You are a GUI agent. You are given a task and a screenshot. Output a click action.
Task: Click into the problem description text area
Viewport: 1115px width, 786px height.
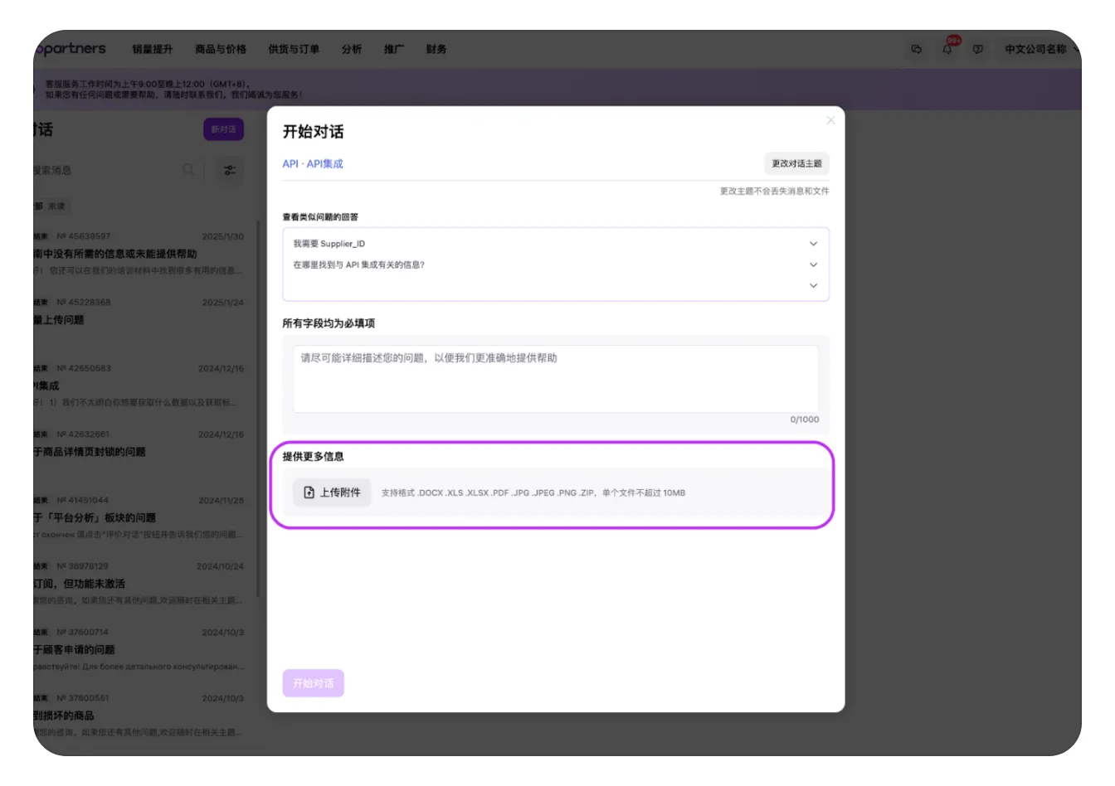(555, 378)
